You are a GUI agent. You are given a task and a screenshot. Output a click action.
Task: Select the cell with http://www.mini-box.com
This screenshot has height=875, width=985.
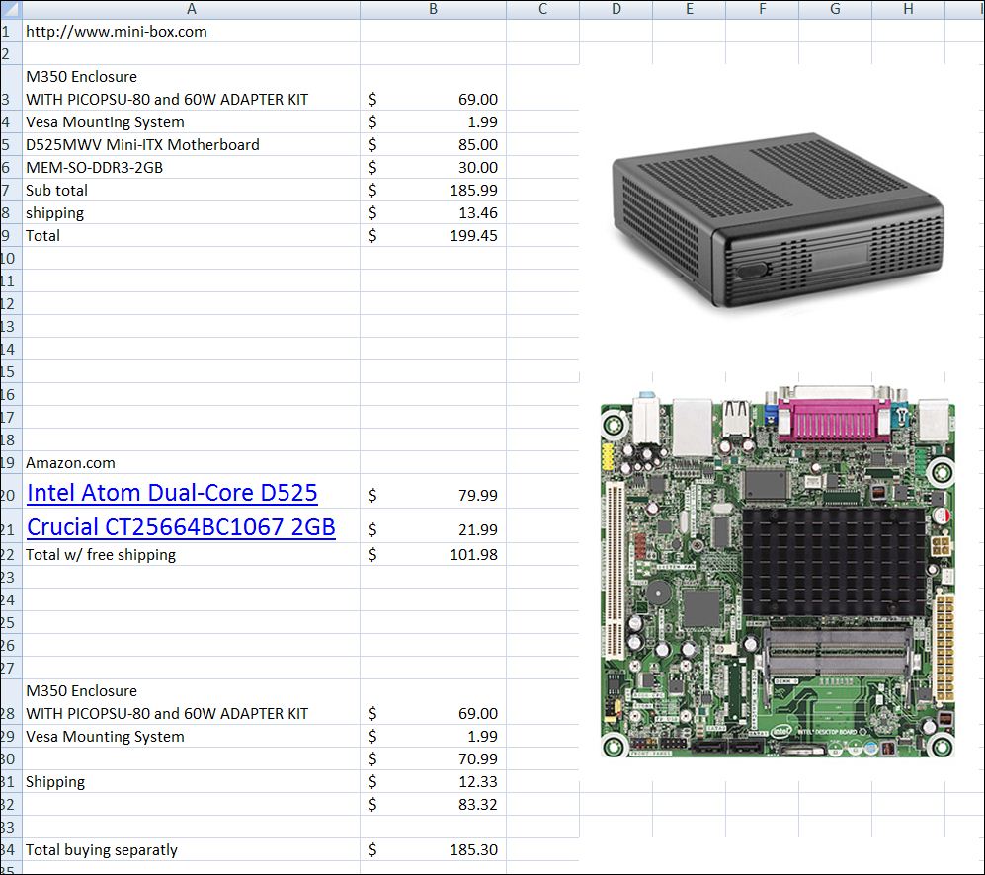[192, 32]
